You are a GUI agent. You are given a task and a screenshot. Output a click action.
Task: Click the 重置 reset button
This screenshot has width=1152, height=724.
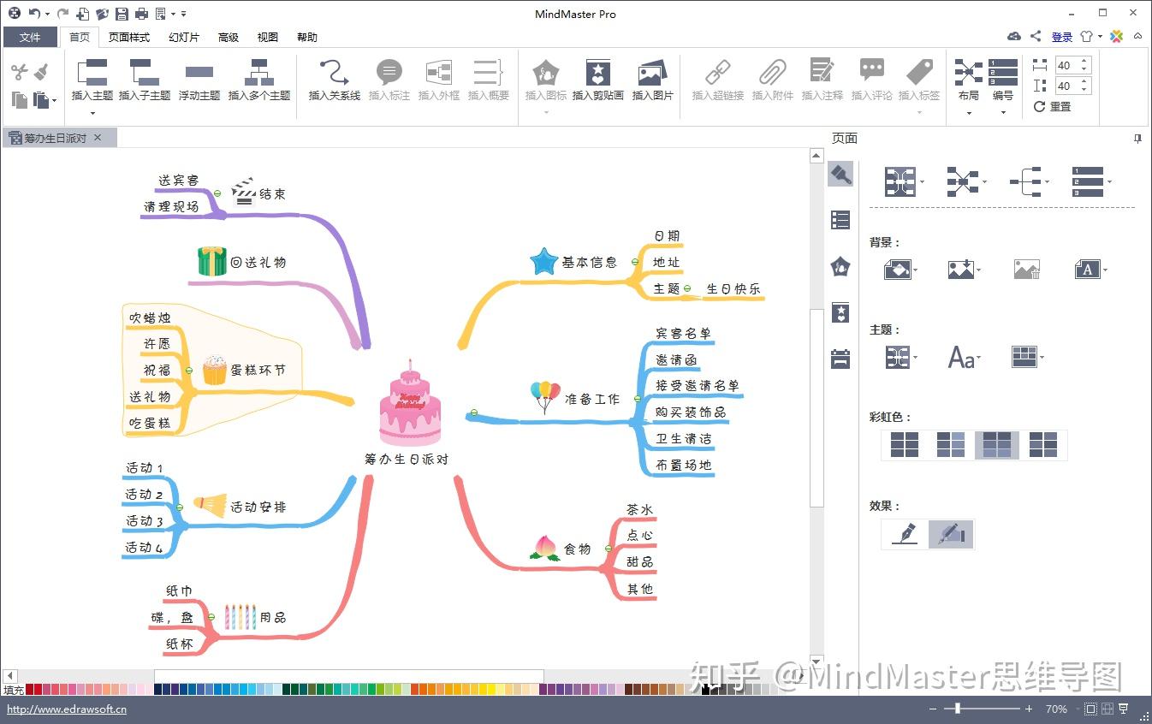point(1053,107)
